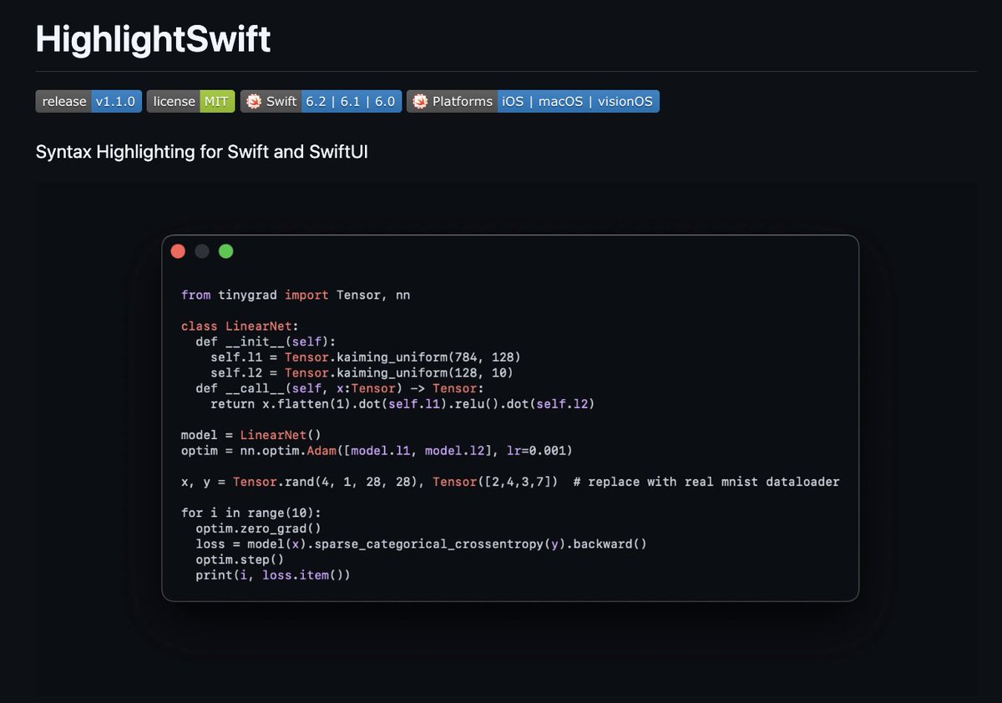
Task: Click the 'print(i, loss.item())' line
Action: (x=273, y=575)
